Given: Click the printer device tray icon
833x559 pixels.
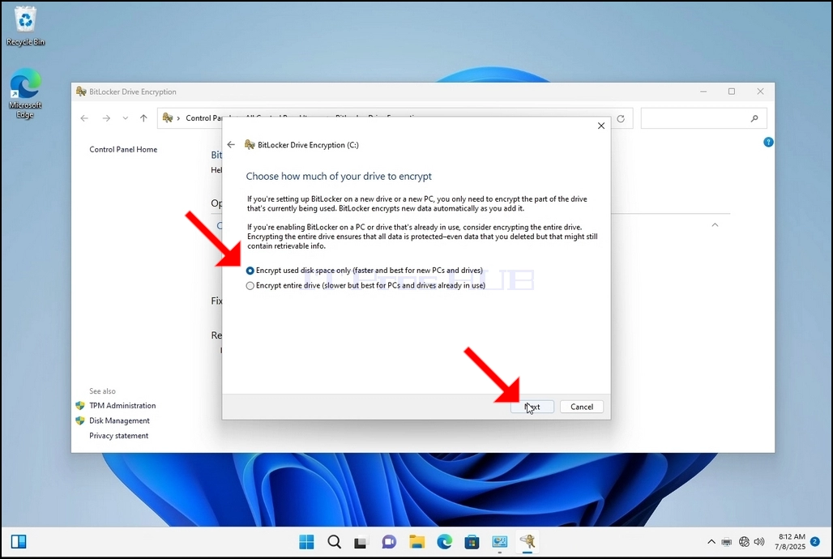Looking at the screenshot, I should pyautogui.click(x=727, y=542).
